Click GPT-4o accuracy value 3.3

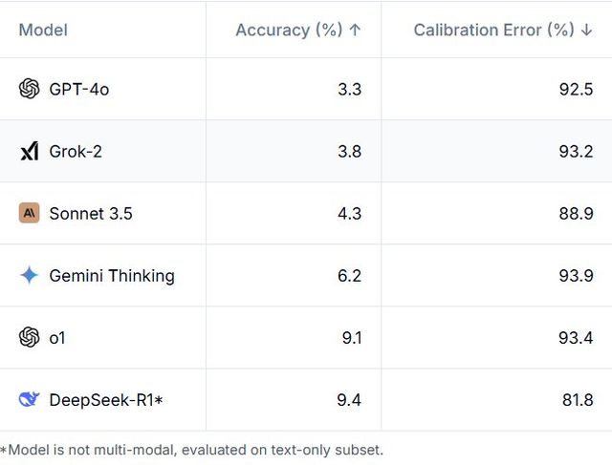[349, 89]
